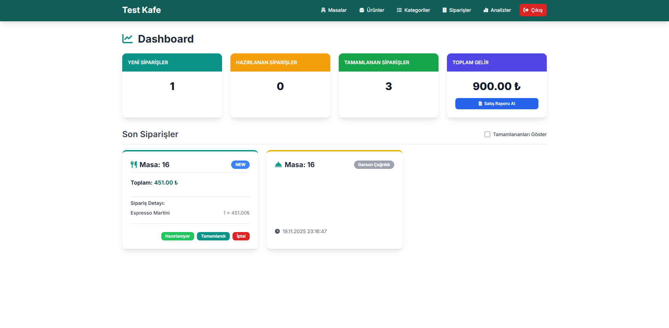Click the service bell icon on waiter call card
Viewport: 669px width, 328px height.
[x=278, y=165]
